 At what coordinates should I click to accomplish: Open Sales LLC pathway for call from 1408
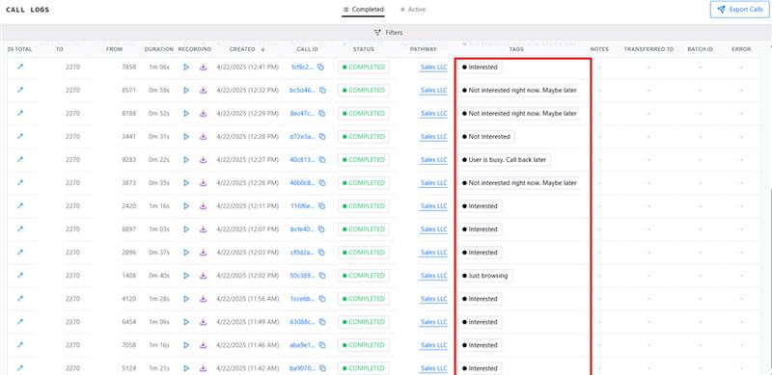point(433,276)
